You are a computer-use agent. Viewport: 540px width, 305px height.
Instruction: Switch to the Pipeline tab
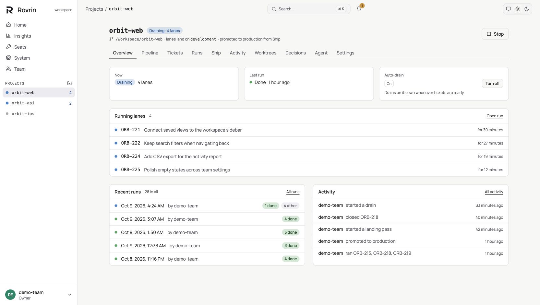click(x=150, y=53)
